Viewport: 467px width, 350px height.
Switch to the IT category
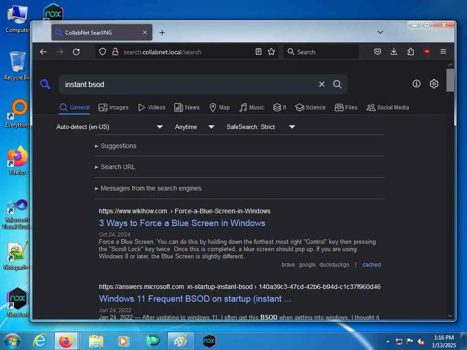(x=280, y=108)
